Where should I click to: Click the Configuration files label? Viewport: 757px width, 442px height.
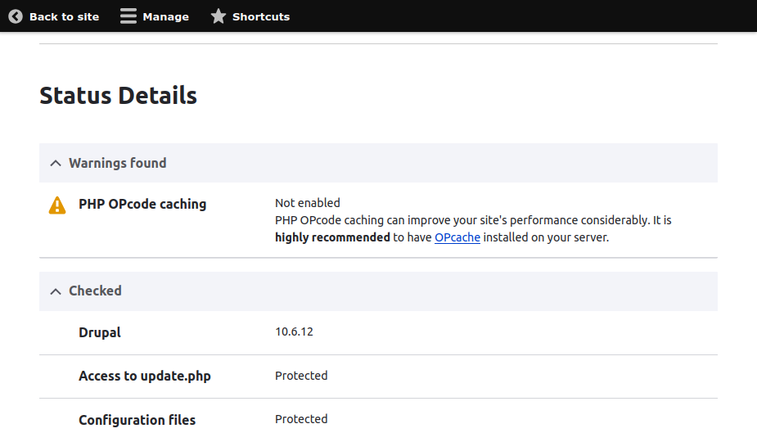137,420
